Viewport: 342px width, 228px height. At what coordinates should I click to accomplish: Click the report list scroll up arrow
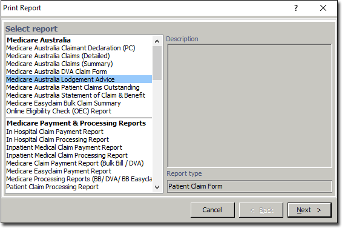click(157, 41)
